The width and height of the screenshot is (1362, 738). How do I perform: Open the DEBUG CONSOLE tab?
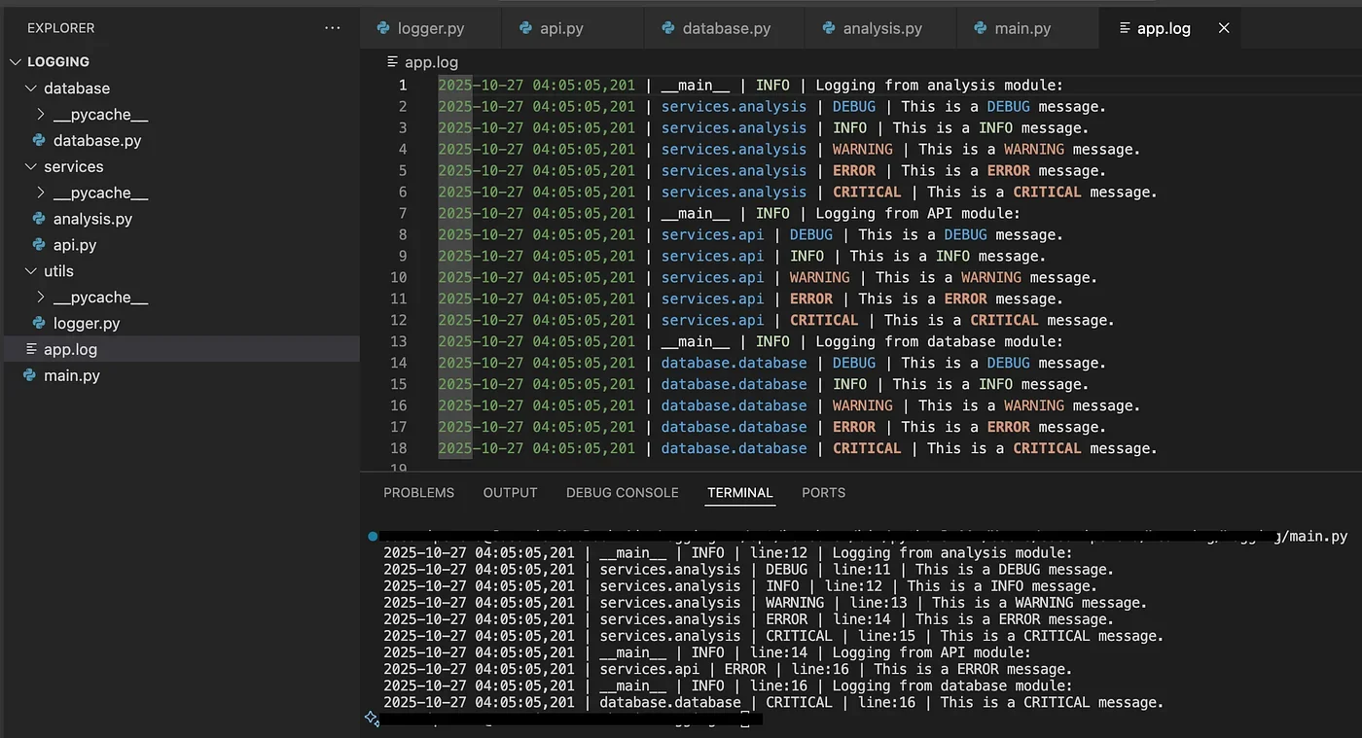623,493
